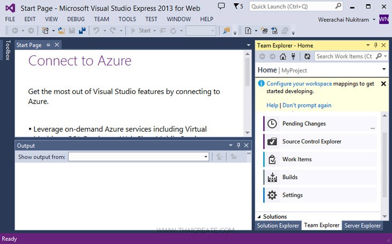The width and height of the screenshot is (392, 244).
Task: Open Source Control Explorer
Action: coord(320,141)
